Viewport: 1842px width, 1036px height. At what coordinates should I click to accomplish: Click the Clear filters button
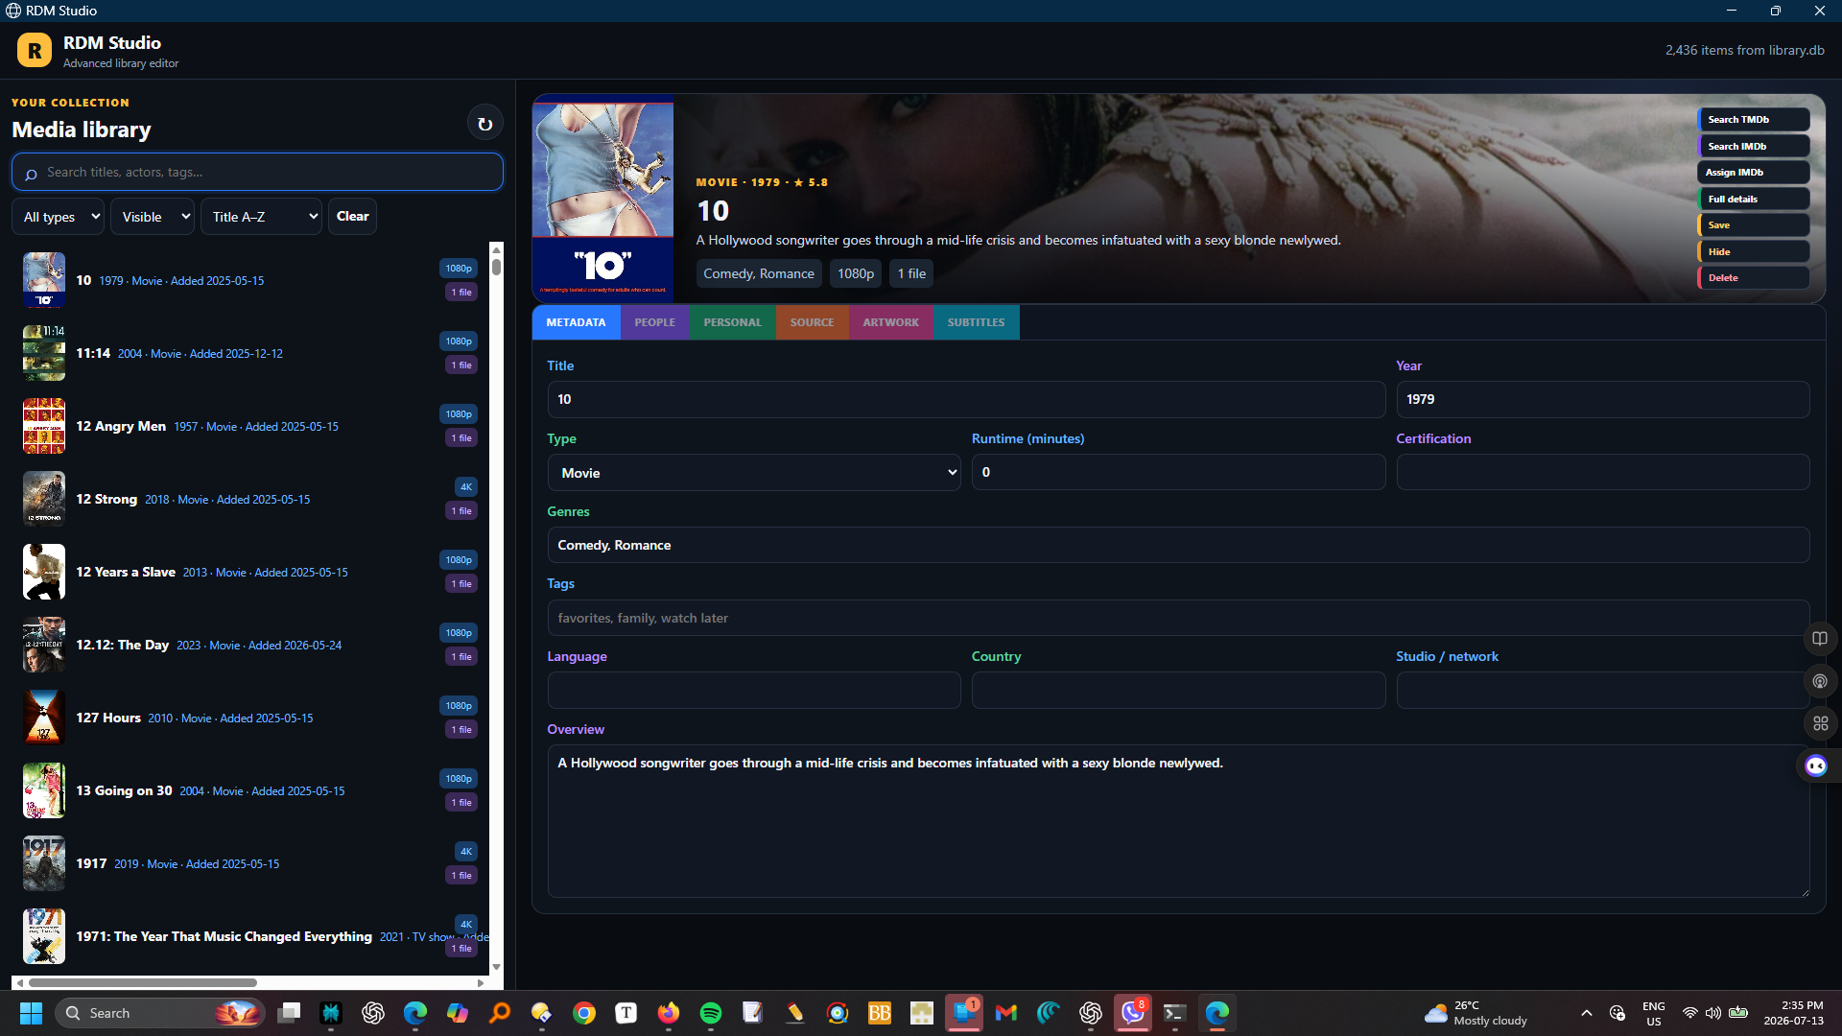tap(352, 217)
